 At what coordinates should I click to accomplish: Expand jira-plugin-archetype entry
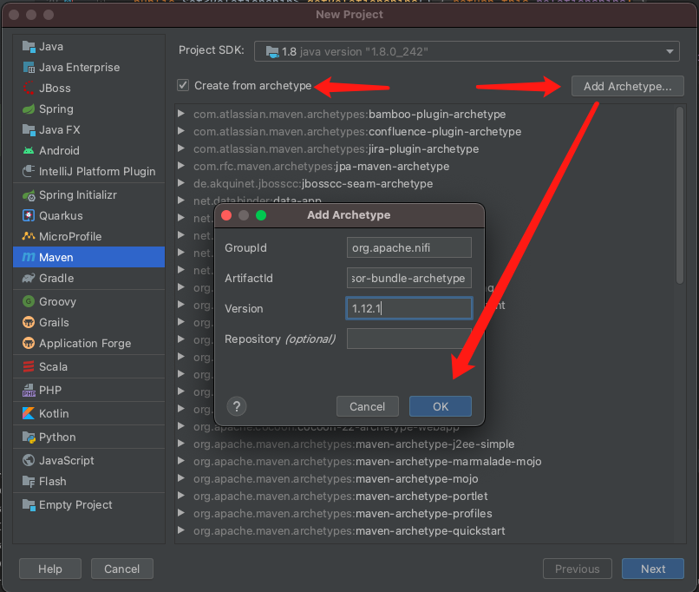point(181,148)
